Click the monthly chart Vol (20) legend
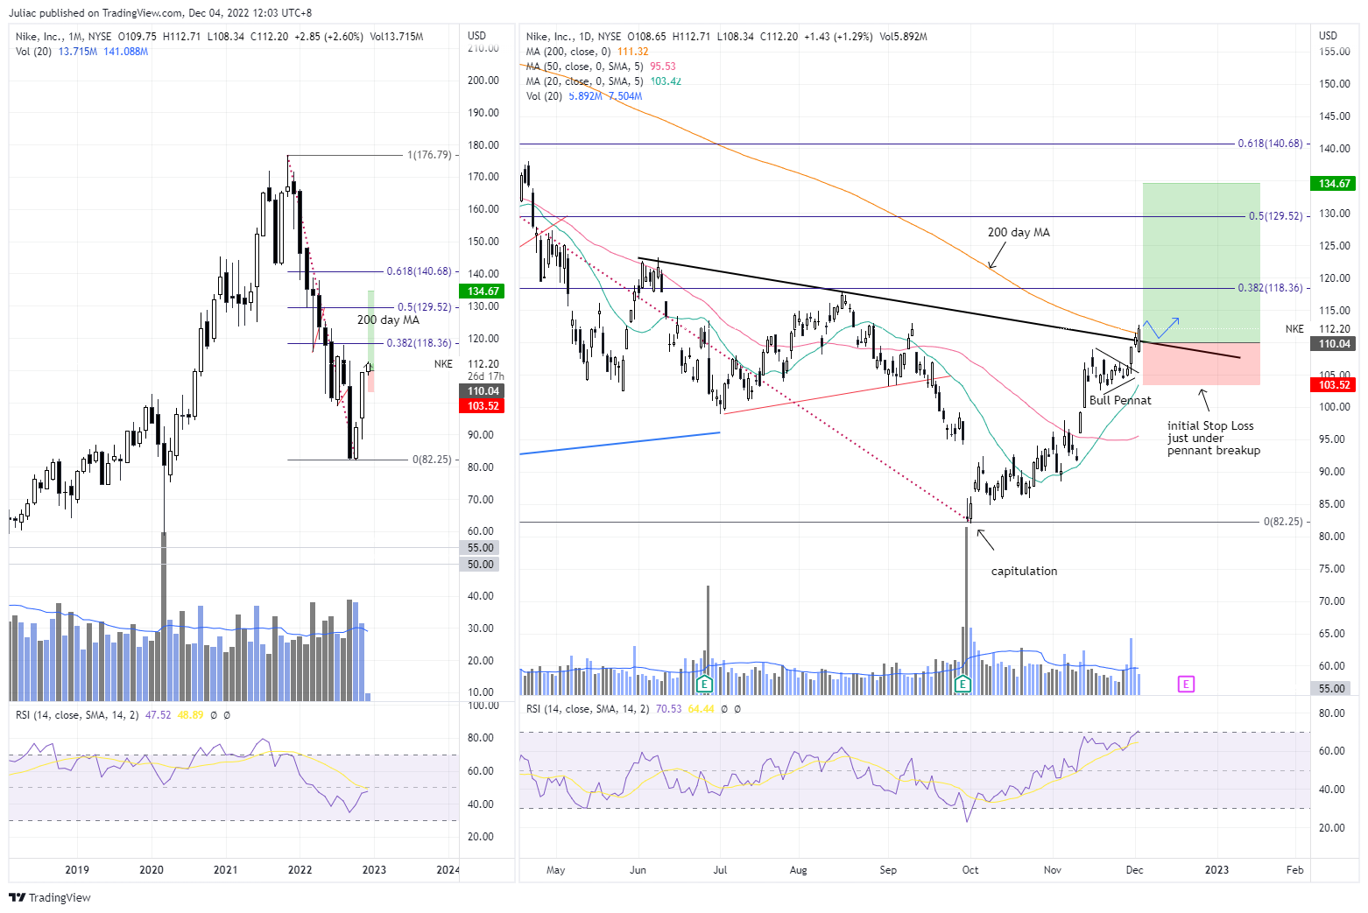The height and width of the screenshot is (913, 1368). click(81, 52)
